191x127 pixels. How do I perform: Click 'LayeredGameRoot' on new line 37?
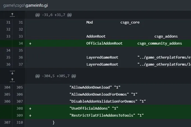coord(102,64)
